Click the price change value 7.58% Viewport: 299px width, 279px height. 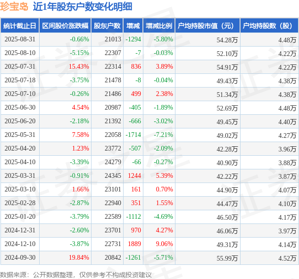[81, 135]
